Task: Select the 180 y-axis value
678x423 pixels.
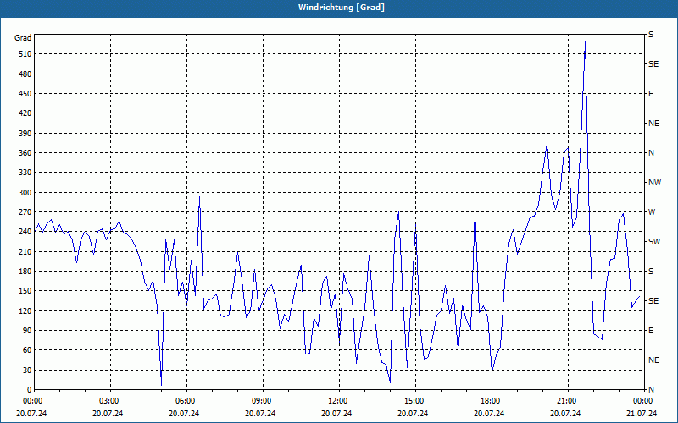Action: pyautogui.click(x=25, y=272)
